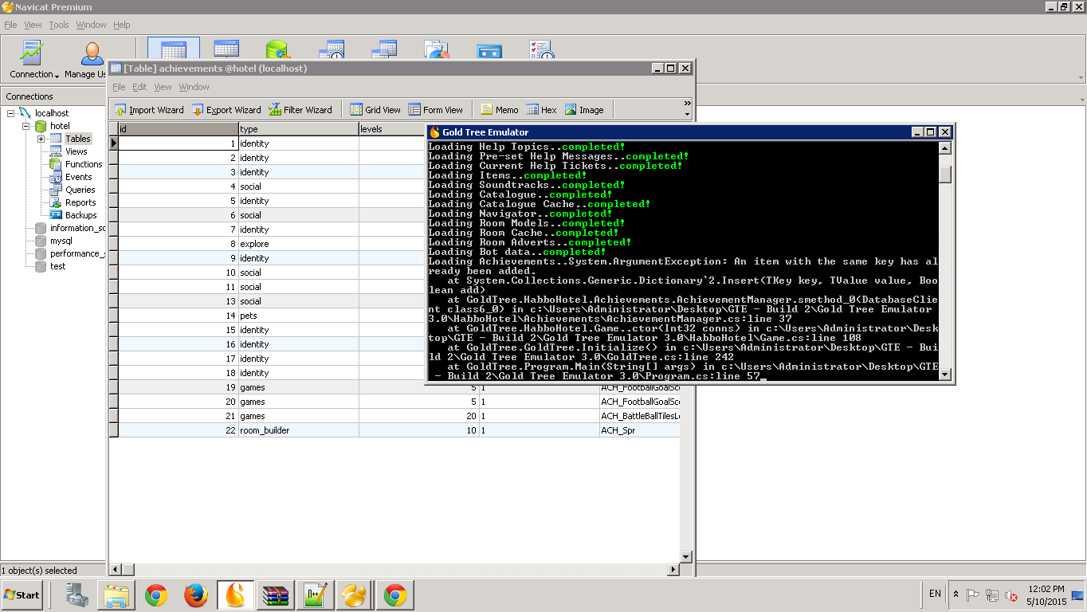Viewport: 1087px width, 612px height.
Task: Click table grid vertical scroll down arrow
Action: coord(685,556)
